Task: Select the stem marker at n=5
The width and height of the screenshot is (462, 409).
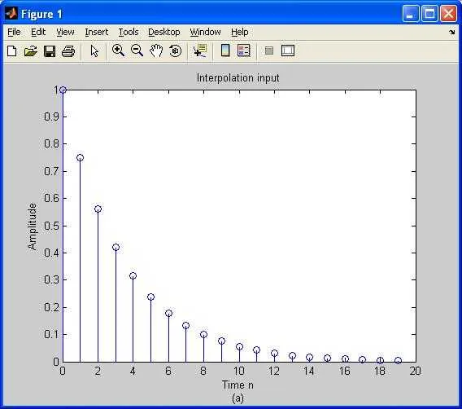Action: [150, 297]
